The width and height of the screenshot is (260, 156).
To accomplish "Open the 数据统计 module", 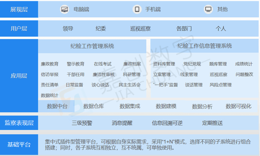I will (x=50, y=96).
